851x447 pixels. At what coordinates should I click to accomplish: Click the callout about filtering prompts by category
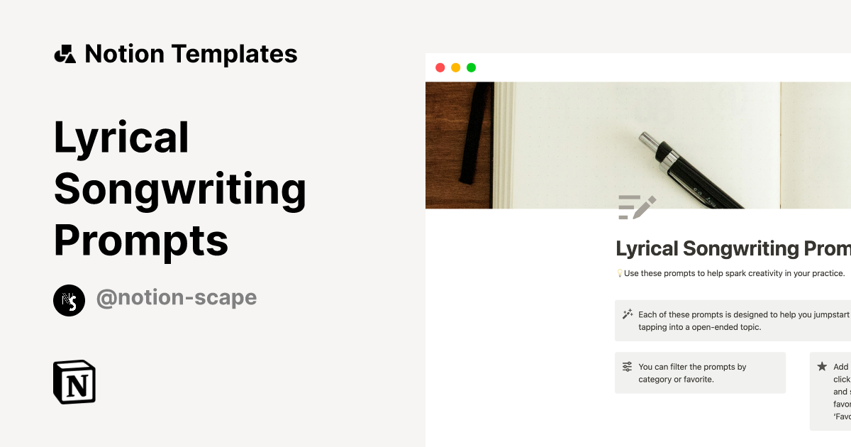[x=700, y=372]
